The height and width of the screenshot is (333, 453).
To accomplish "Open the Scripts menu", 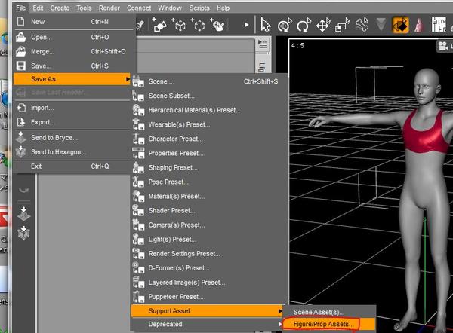I will coord(199,8).
